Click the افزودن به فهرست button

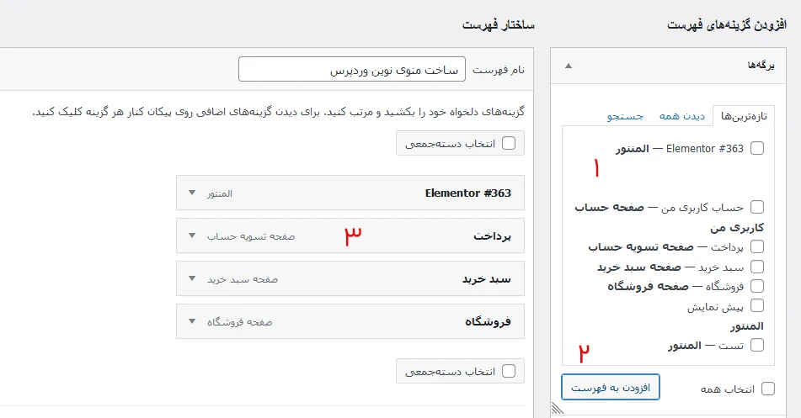pos(611,388)
